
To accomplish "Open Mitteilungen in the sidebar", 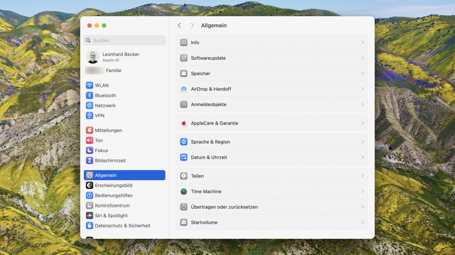I will (x=108, y=130).
